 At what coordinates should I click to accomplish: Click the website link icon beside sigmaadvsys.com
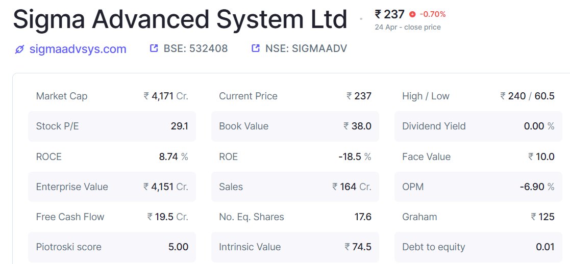coord(19,49)
